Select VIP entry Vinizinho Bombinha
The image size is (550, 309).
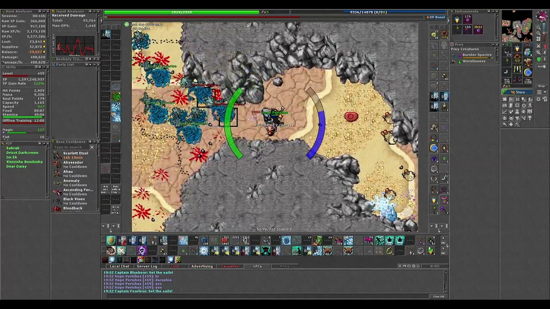(24, 162)
